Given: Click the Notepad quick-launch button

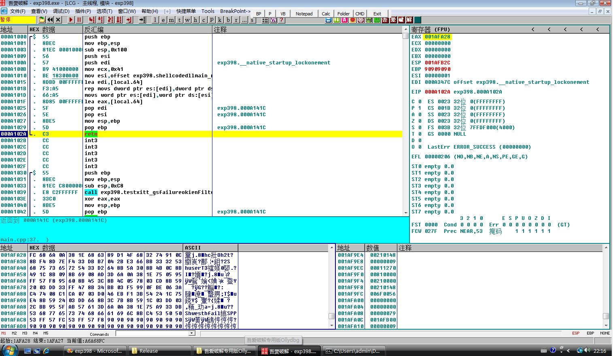Looking at the screenshot, I should tap(304, 14).
